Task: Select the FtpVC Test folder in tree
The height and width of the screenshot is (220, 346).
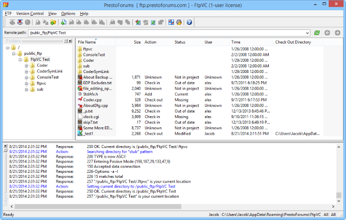Action: click(x=40, y=59)
